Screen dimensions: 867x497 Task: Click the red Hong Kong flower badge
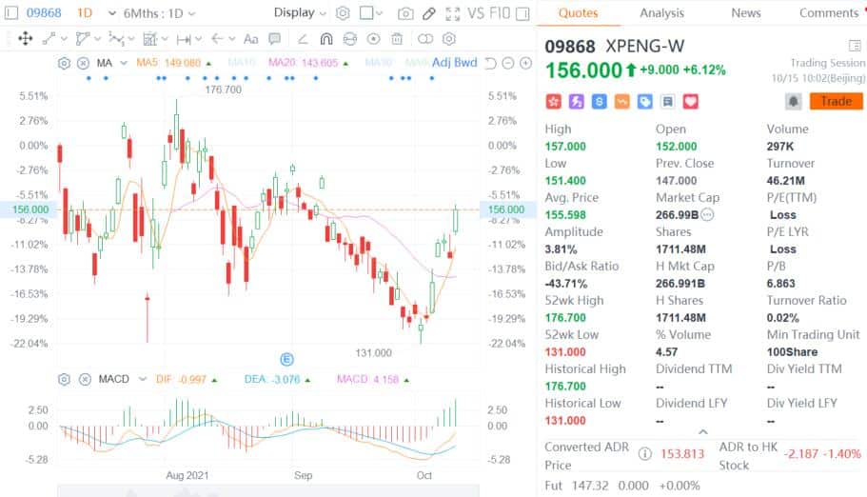[x=554, y=101]
